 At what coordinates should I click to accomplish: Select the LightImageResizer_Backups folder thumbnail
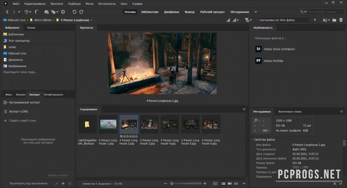coord(88,124)
